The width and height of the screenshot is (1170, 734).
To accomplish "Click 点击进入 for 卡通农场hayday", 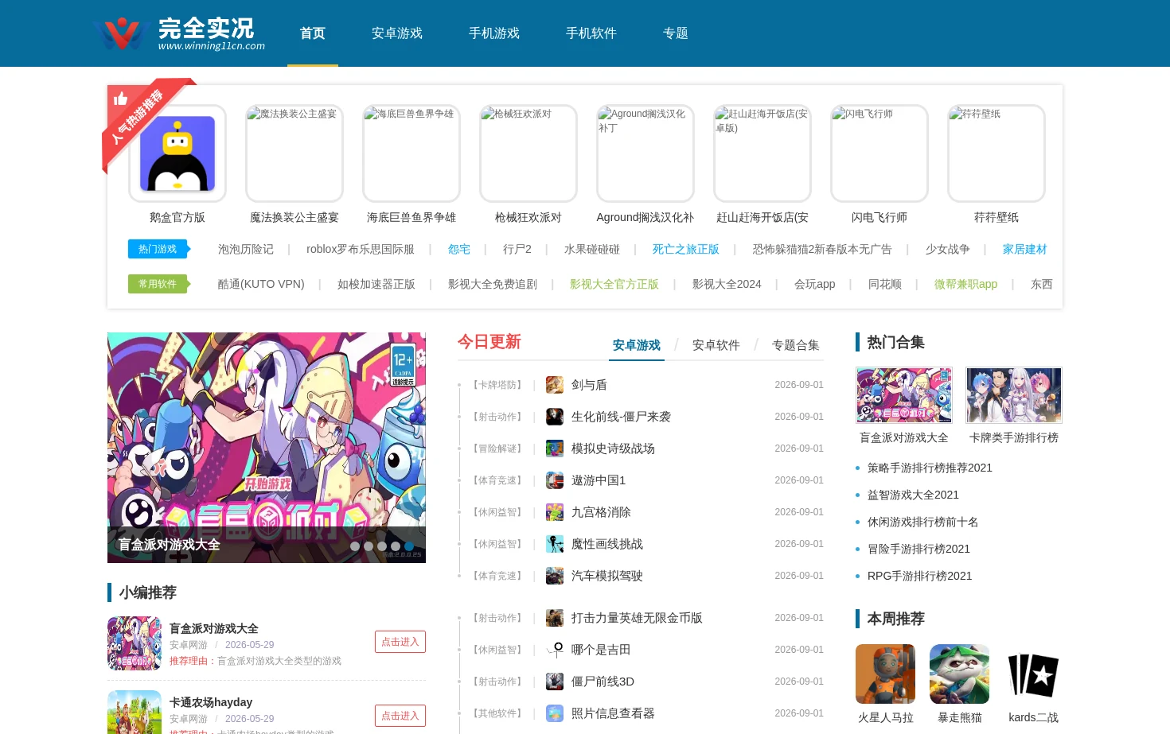I will click(x=400, y=716).
